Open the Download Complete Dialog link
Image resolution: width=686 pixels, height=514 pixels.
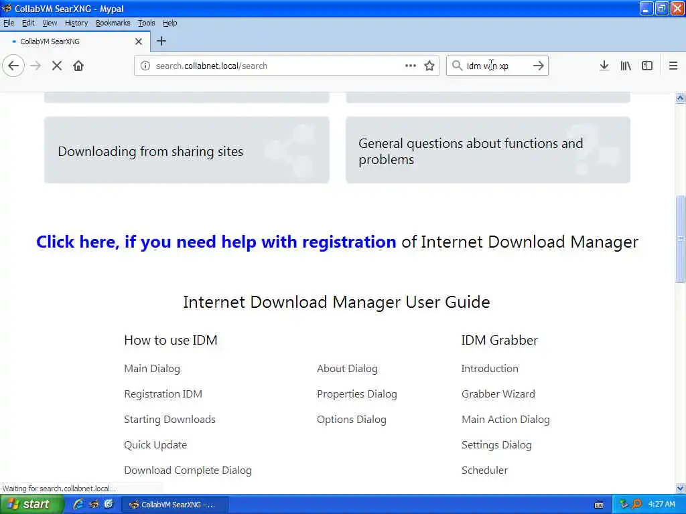(x=188, y=470)
